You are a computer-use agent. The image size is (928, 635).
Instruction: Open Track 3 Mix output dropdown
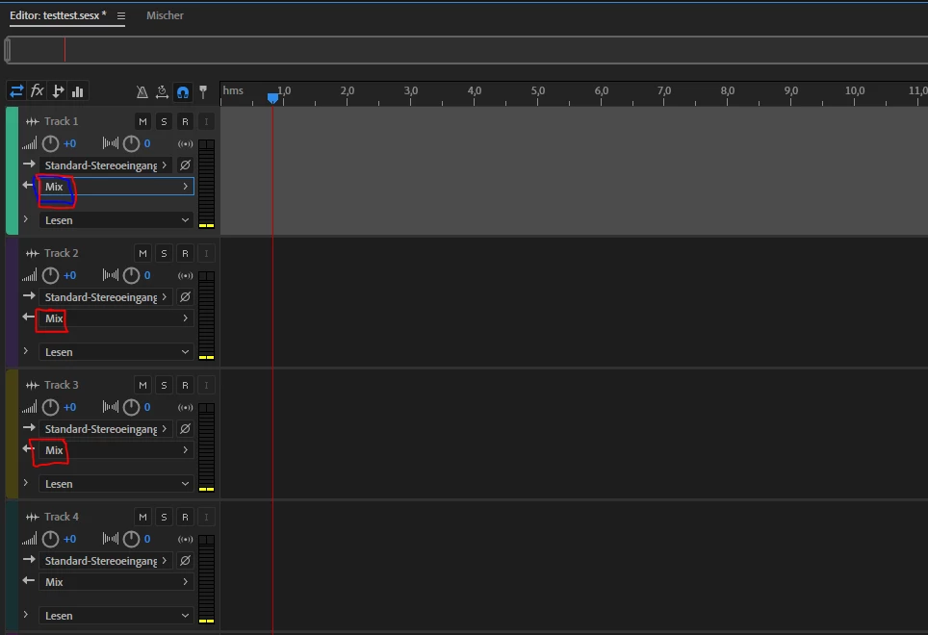click(116, 450)
